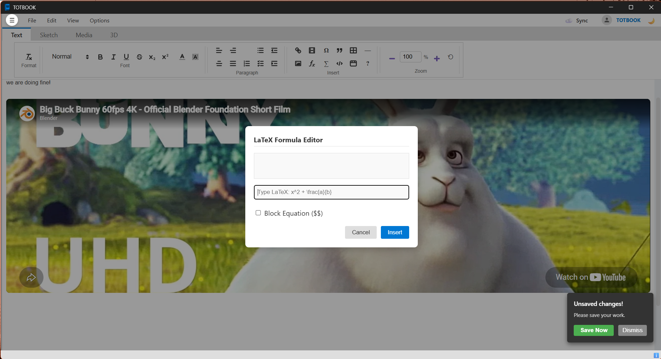The height and width of the screenshot is (359, 661).
Task: Click the clear Format icon
Action: point(29,57)
